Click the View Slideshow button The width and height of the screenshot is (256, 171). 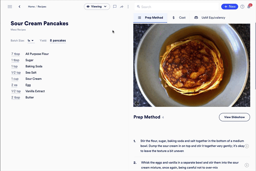coord(234,117)
